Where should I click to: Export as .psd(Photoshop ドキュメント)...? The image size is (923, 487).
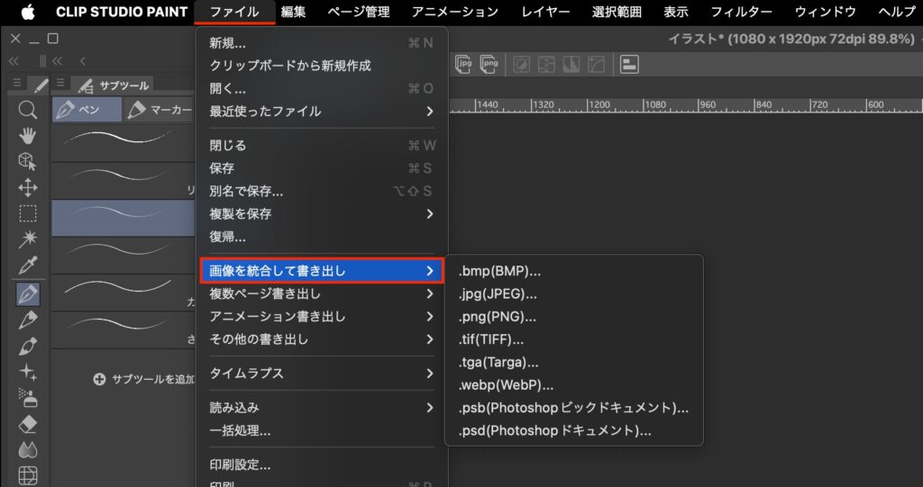pos(574,431)
